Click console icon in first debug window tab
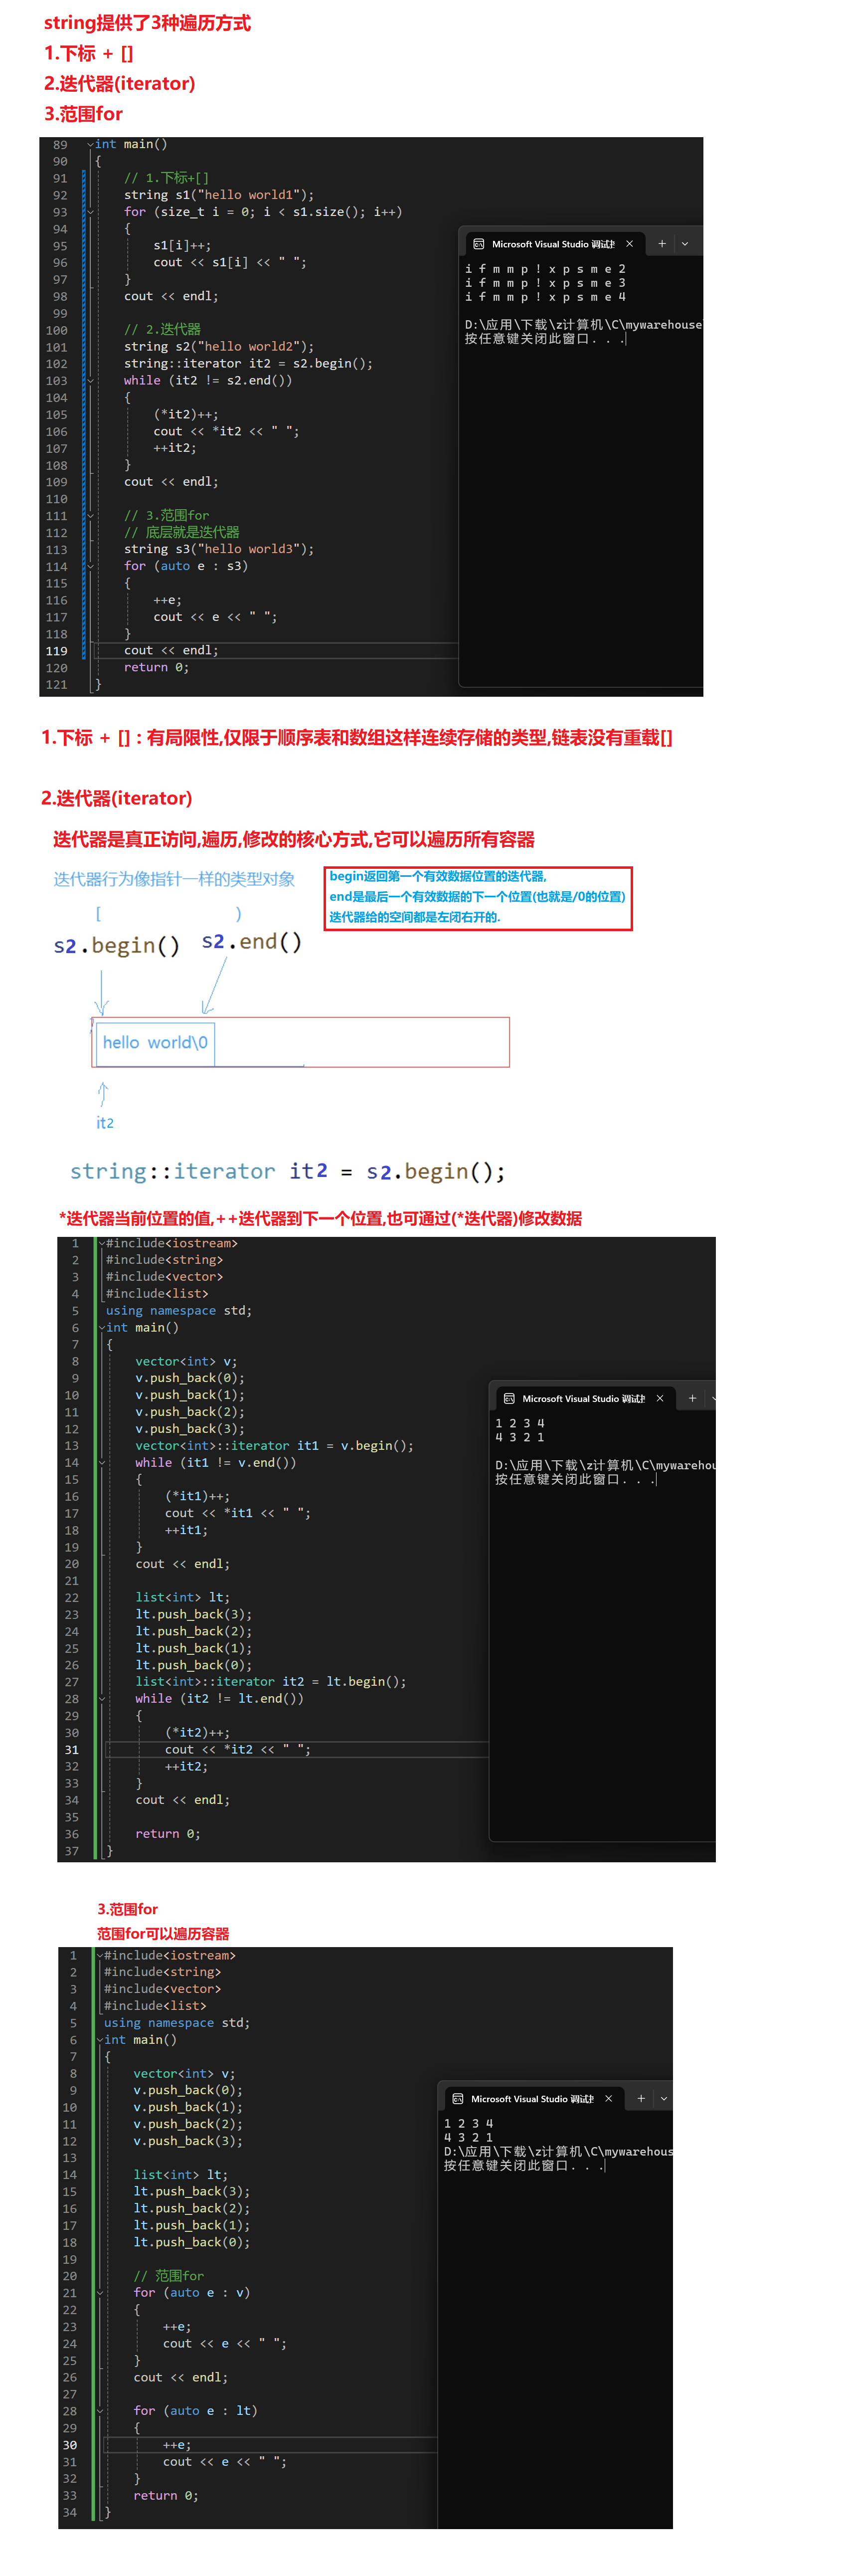The image size is (842, 2576). tap(478, 244)
